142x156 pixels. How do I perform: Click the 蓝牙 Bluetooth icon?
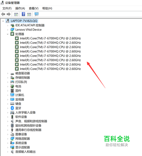coord(12,108)
